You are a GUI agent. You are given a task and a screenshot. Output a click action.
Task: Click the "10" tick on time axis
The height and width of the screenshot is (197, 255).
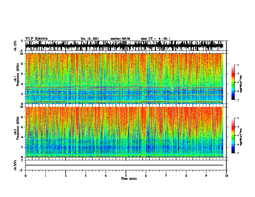(x=226, y=176)
